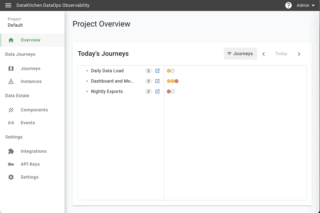Open the external link for Daily Data Load
This screenshot has height=213, width=320.
(157, 71)
